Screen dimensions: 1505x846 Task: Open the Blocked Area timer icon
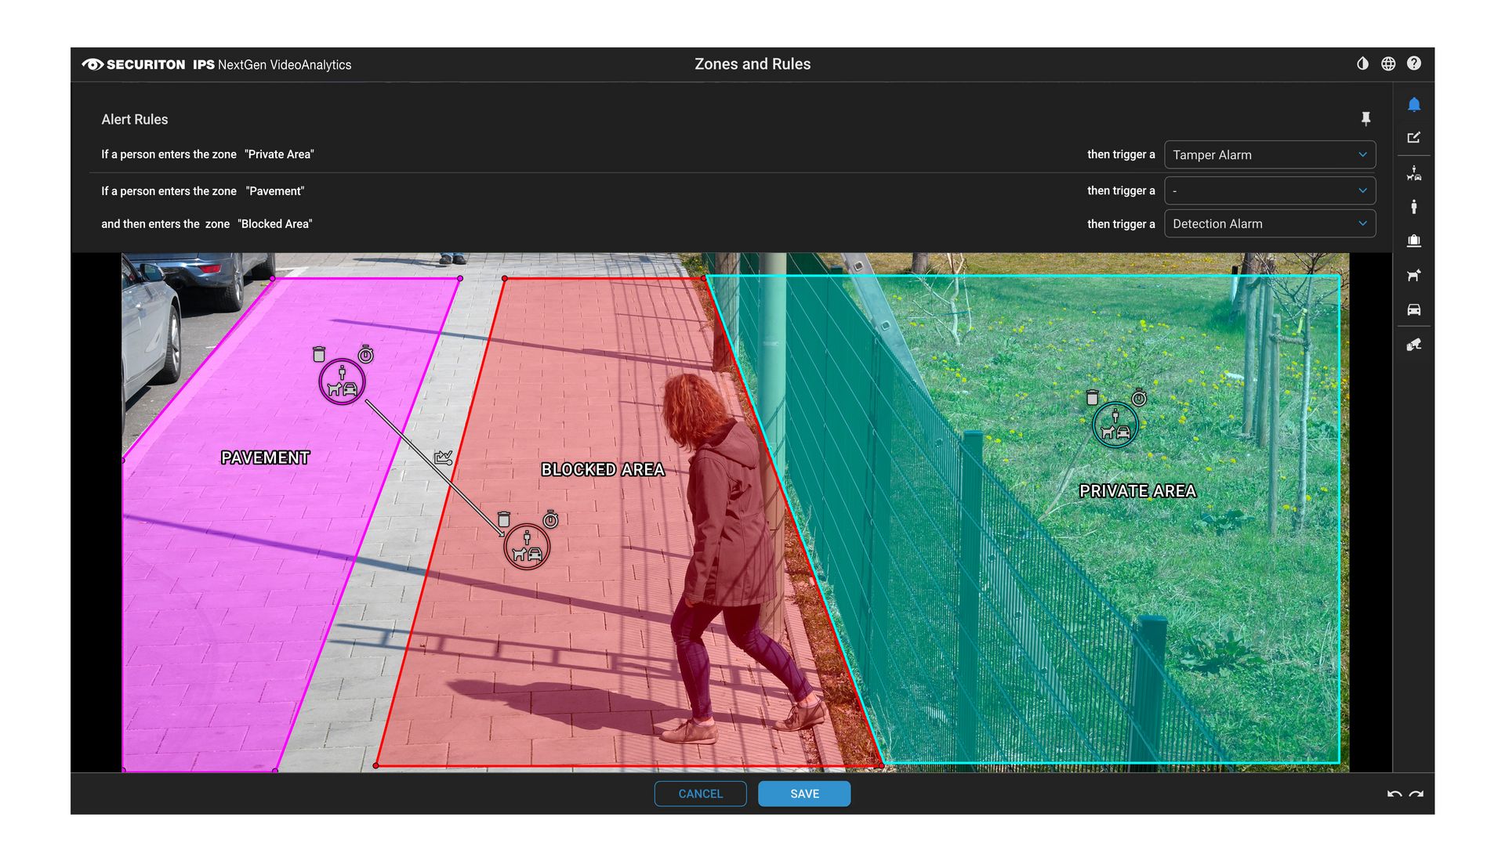551,519
